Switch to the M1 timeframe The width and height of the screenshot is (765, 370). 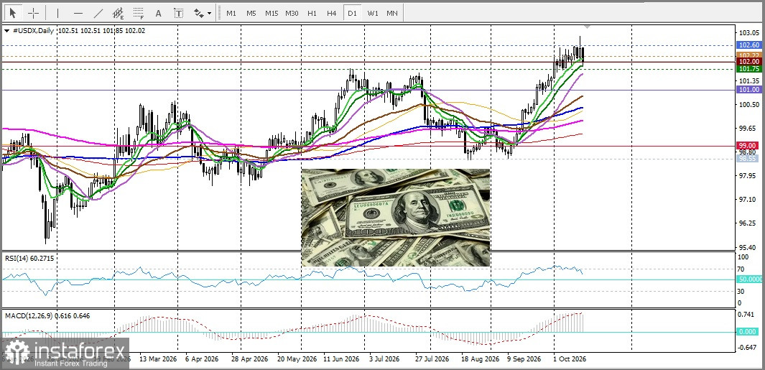(231, 13)
